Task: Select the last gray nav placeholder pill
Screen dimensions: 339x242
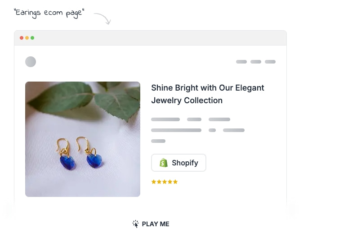Action: coord(270,62)
